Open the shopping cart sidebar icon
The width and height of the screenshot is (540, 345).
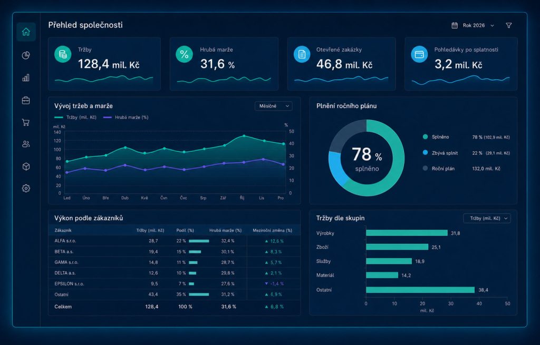coord(26,122)
